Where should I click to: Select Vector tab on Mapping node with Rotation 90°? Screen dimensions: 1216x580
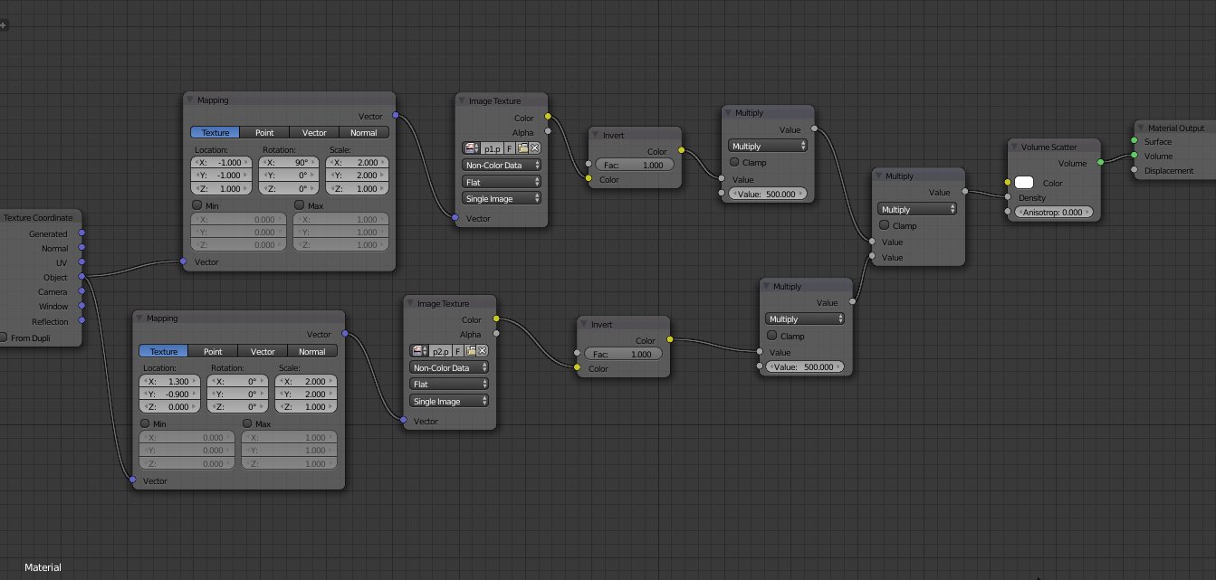[314, 132]
